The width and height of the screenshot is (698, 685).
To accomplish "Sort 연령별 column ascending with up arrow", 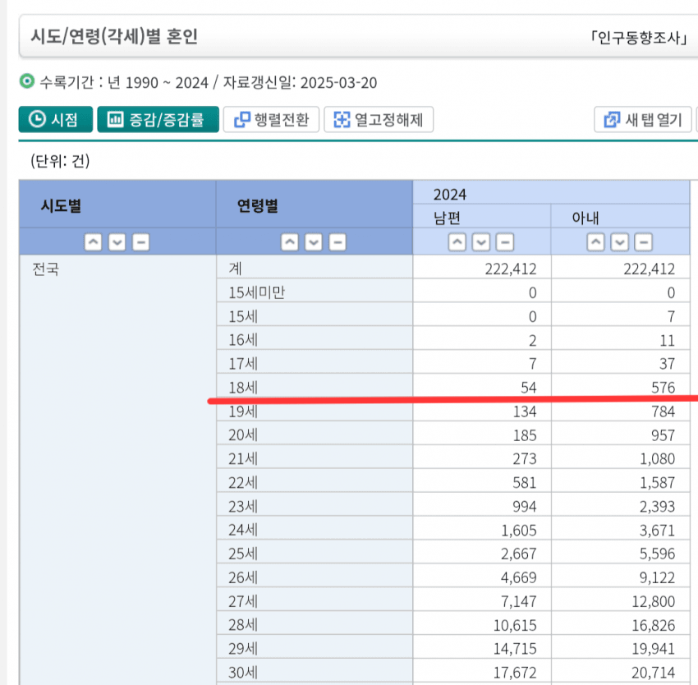I will [290, 242].
